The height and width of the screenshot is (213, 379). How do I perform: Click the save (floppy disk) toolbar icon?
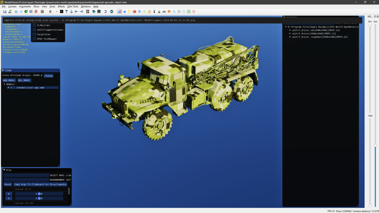(5, 12)
